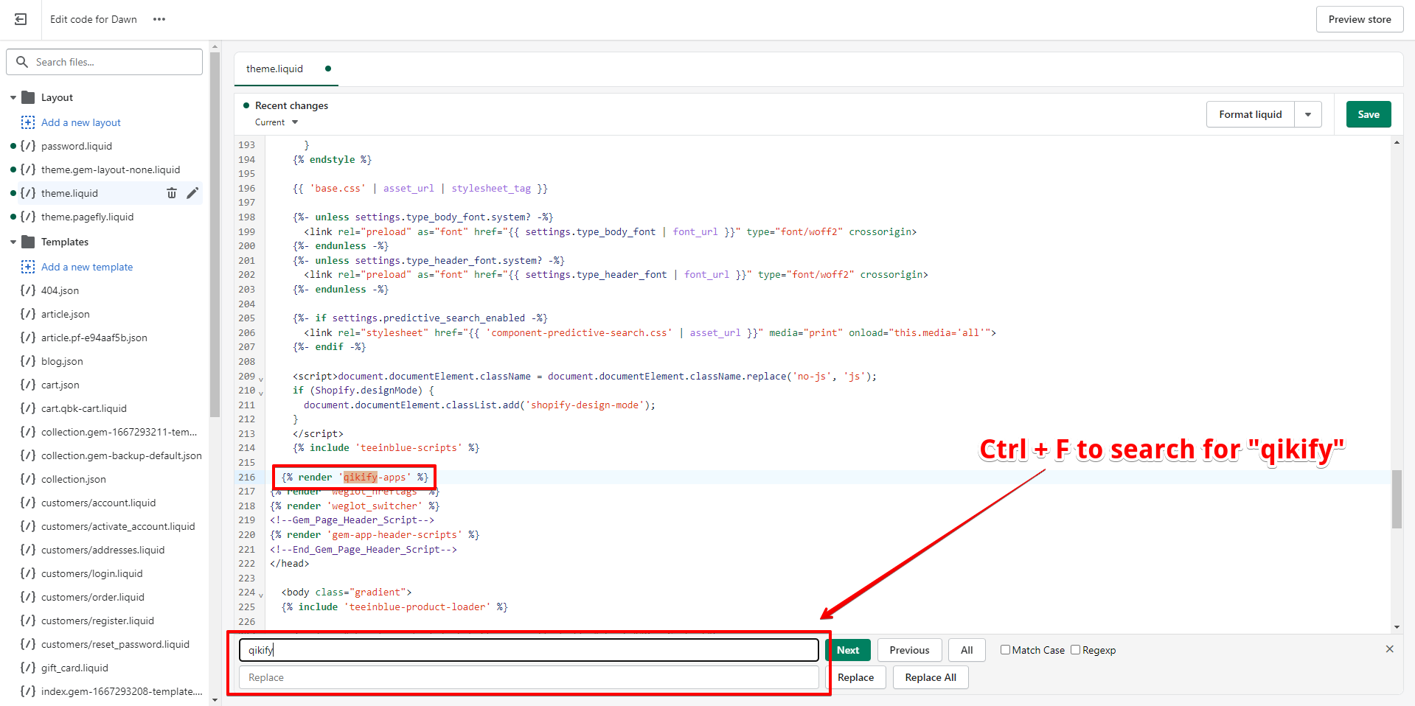Rename theme.liquid using pencil icon

point(192,193)
